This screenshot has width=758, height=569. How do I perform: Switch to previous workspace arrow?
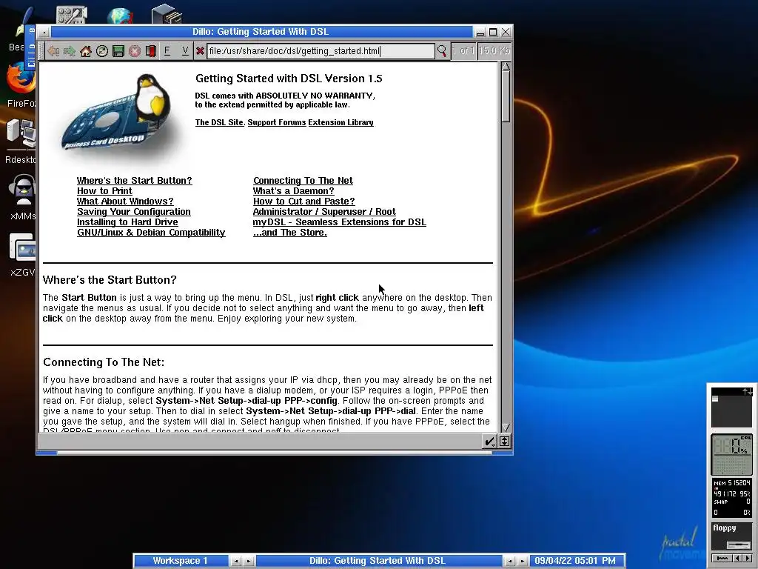[236, 562]
